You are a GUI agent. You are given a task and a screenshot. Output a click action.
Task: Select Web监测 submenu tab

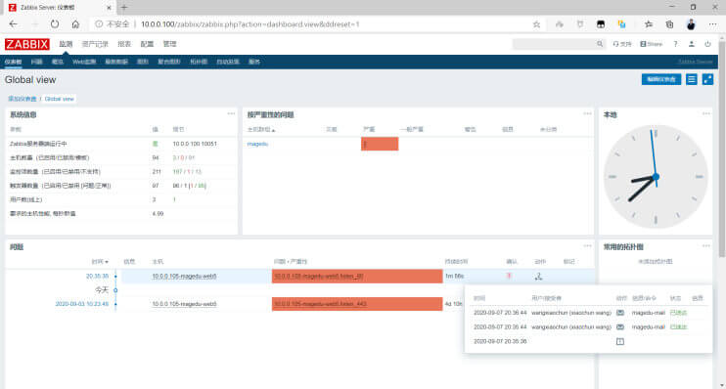[x=84, y=62]
